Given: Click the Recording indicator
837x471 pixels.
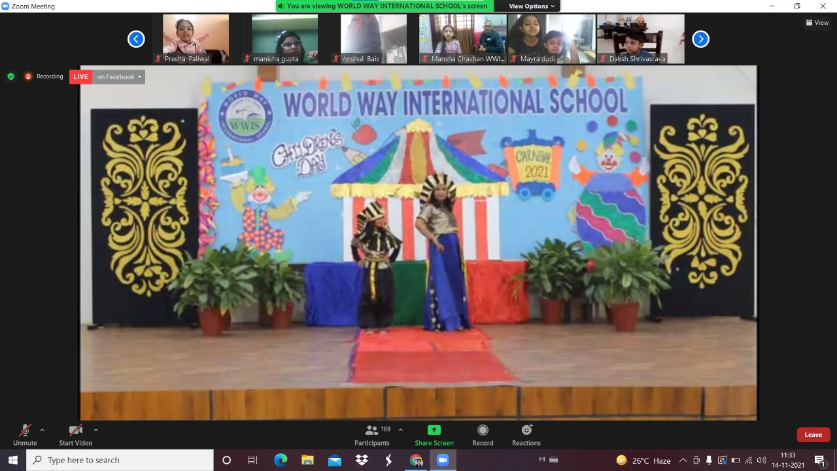Looking at the screenshot, I should click(x=44, y=77).
